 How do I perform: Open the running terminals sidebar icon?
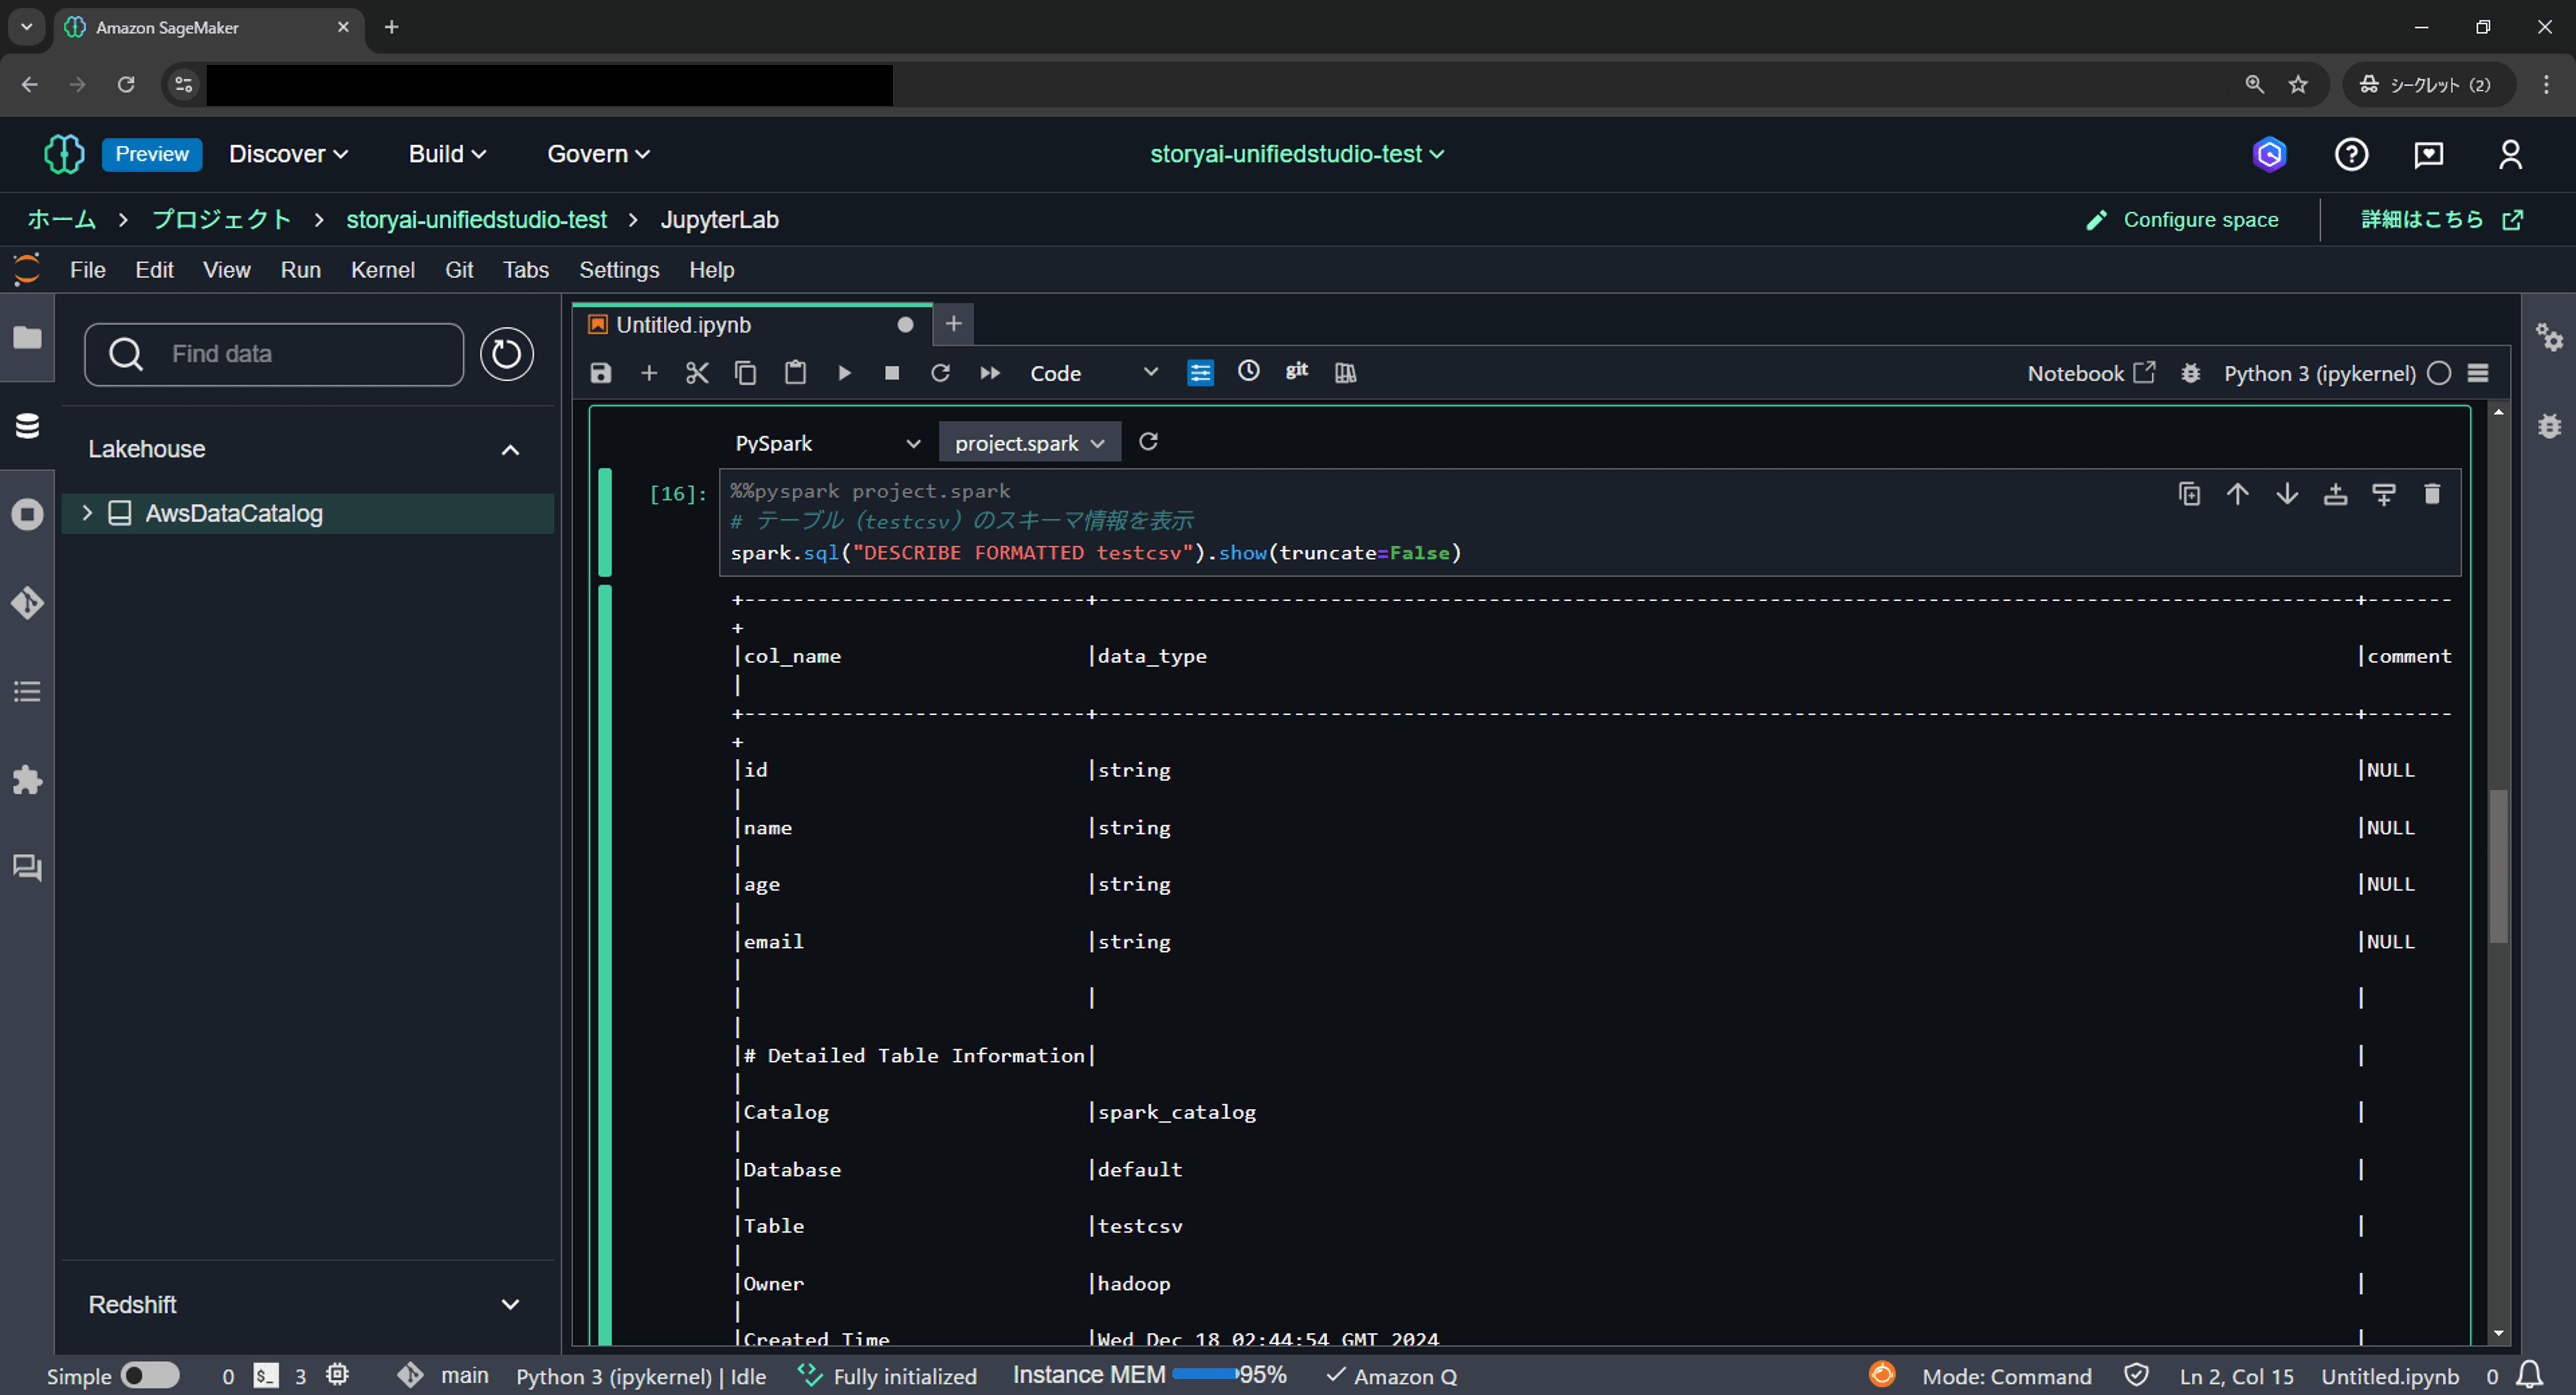[27, 514]
